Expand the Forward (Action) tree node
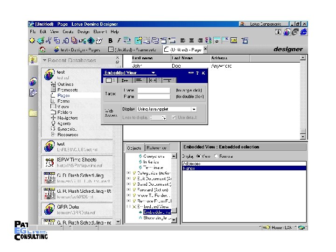Image resolution: width=336 pixels, height=252 pixels. (129, 189)
